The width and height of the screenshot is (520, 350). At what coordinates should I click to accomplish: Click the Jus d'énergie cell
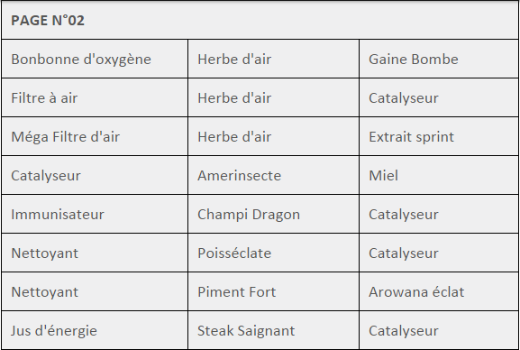95,330
